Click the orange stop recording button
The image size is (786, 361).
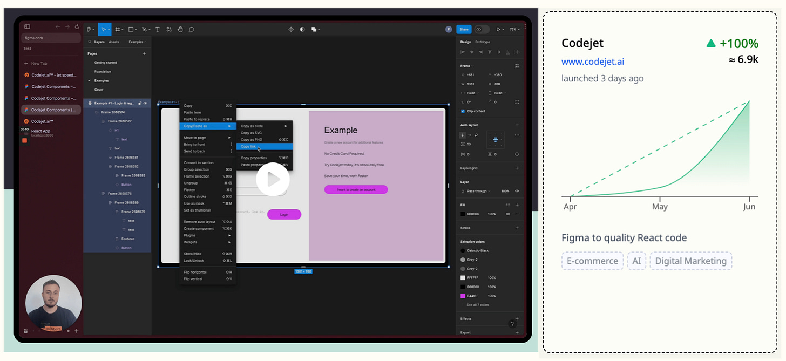coord(24,140)
